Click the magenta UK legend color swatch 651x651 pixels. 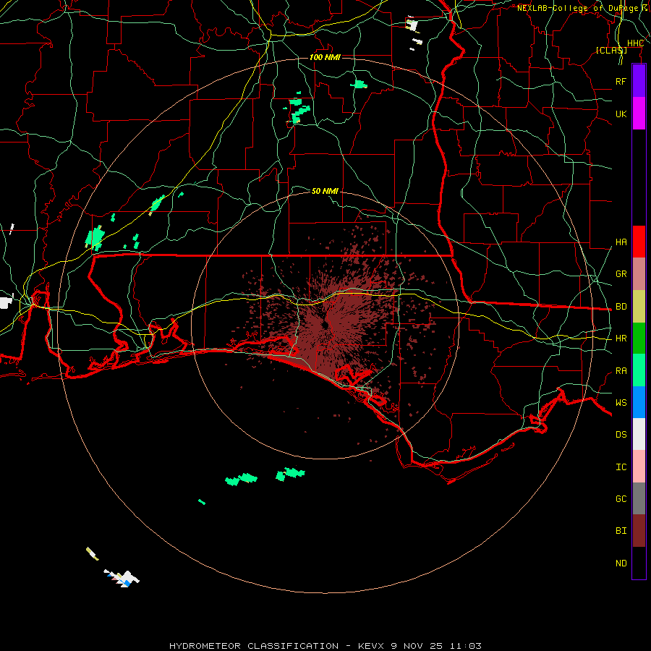coord(639,114)
